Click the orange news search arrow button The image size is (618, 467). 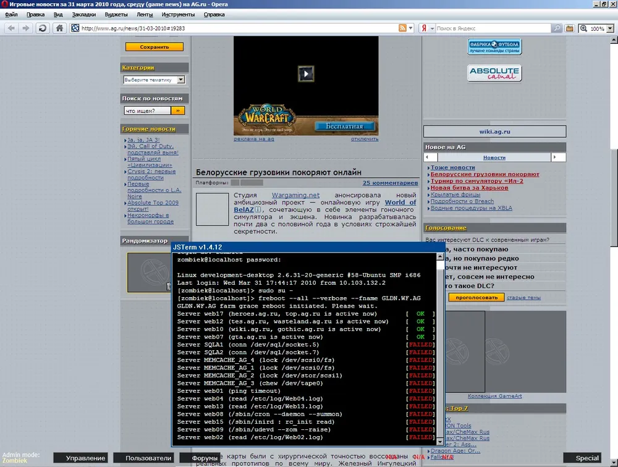[177, 111]
